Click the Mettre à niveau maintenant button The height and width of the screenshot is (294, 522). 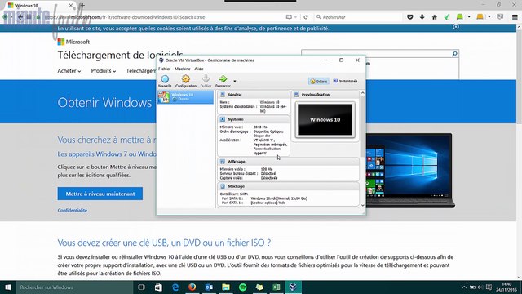100,194
